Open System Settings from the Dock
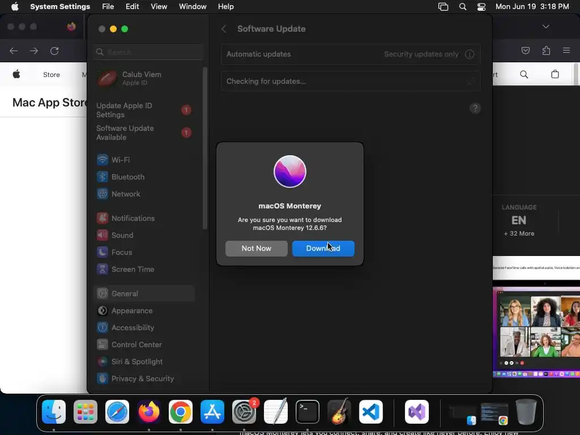The height and width of the screenshot is (435, 580). click(244, 412)
